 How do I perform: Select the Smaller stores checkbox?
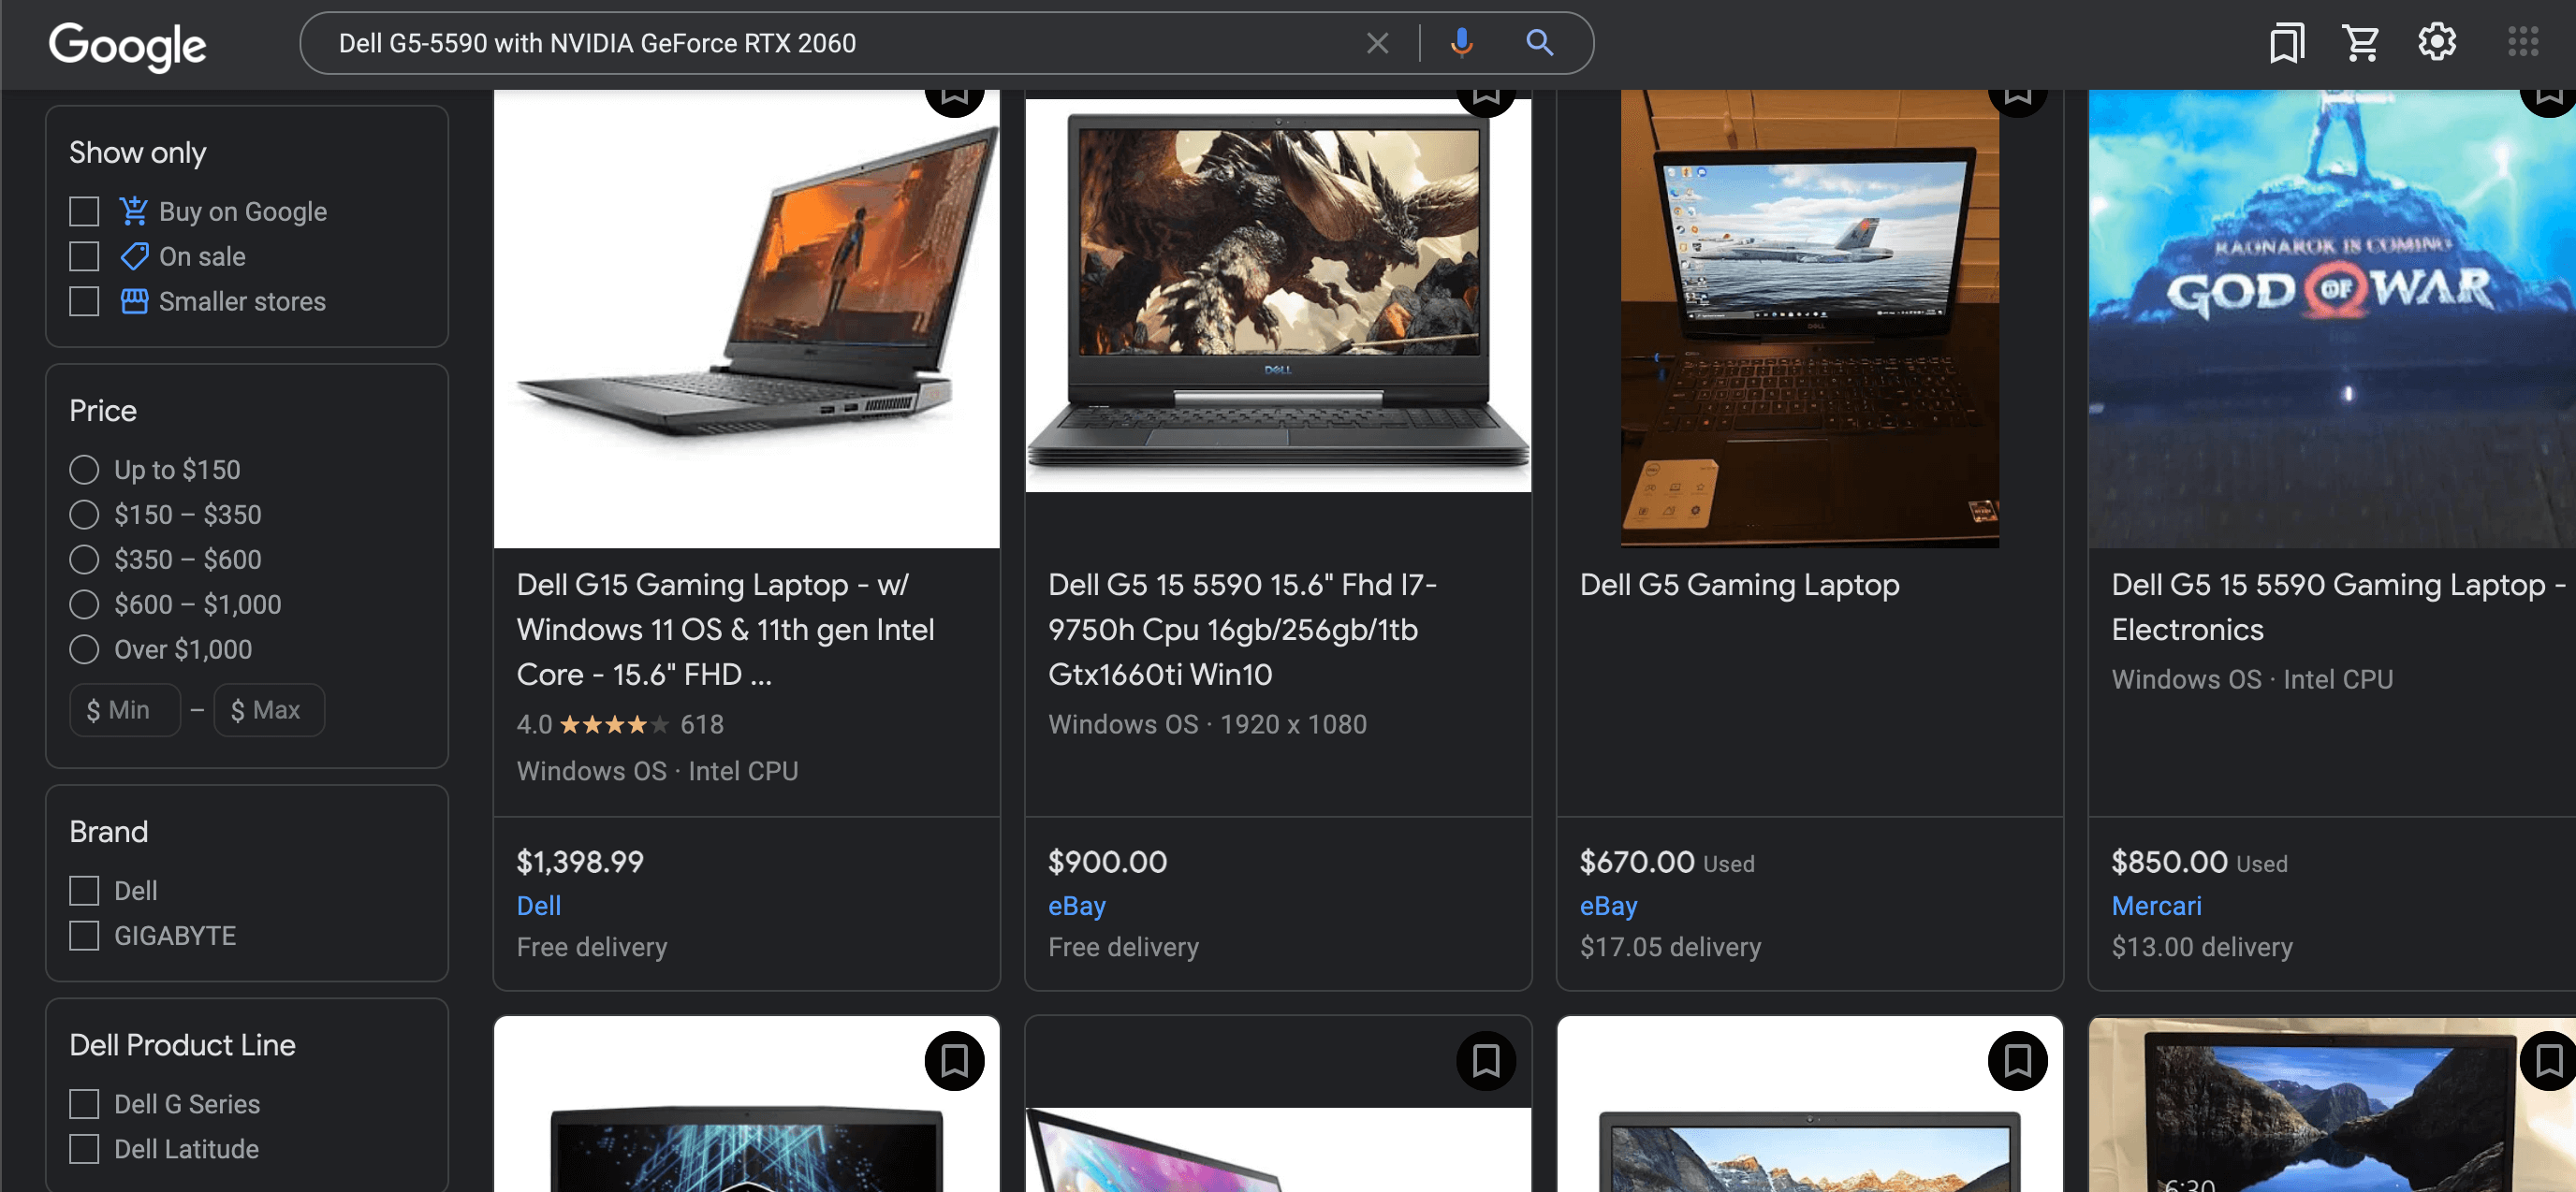click(84, 300)
